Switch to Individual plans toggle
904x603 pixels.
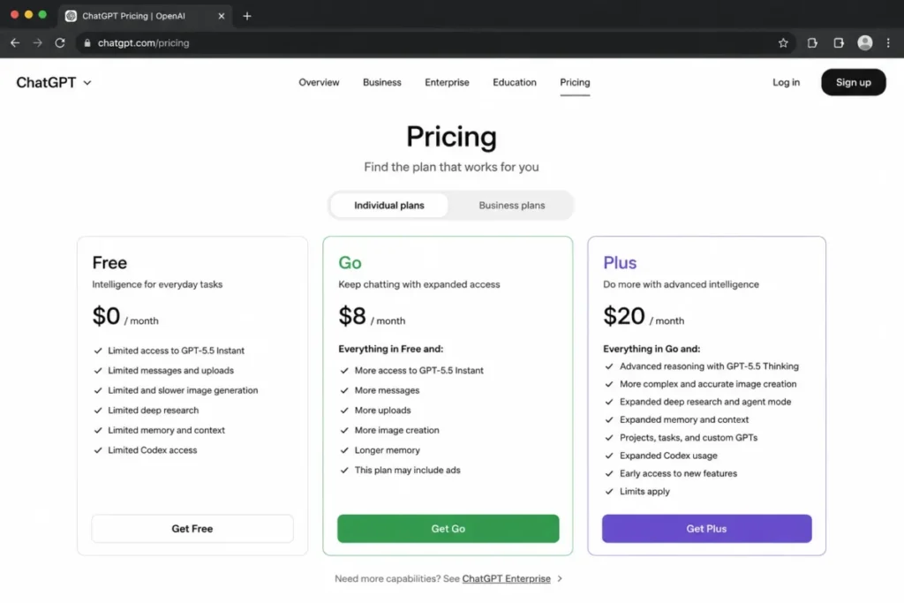[389, 205]
